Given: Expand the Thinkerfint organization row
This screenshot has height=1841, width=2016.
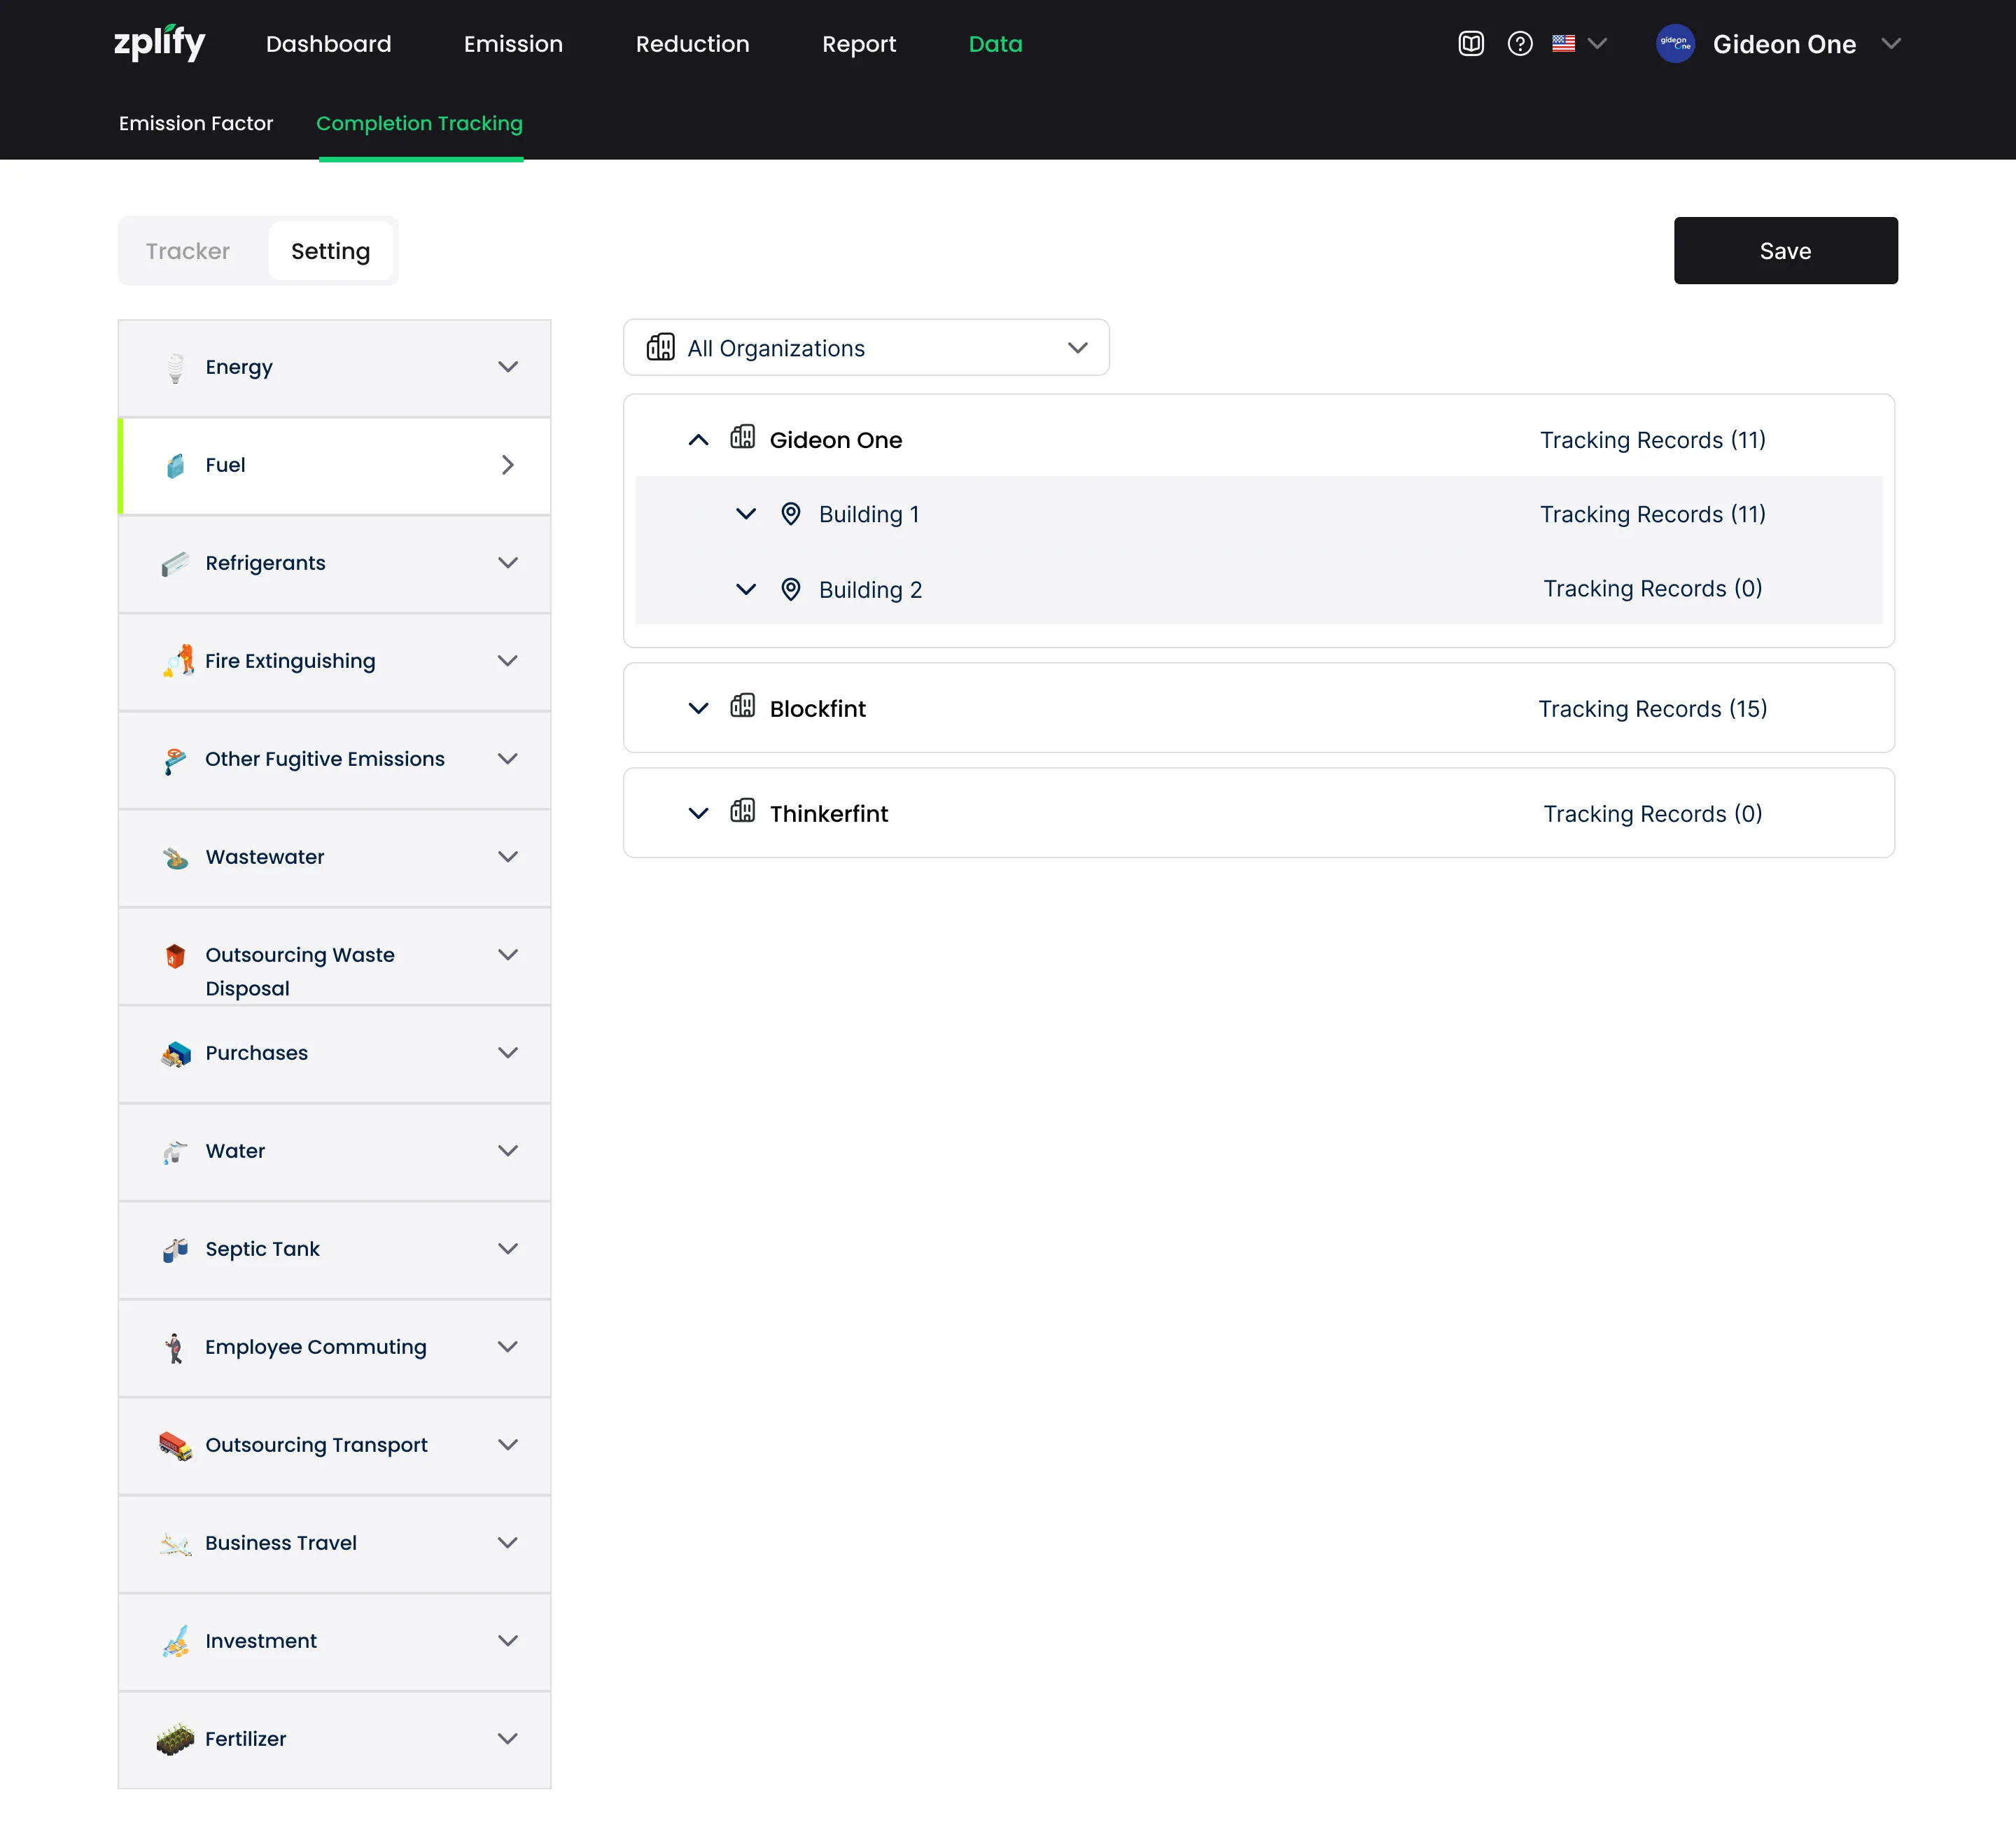Looking at the screenshot, I should click(x=698, y=814).
